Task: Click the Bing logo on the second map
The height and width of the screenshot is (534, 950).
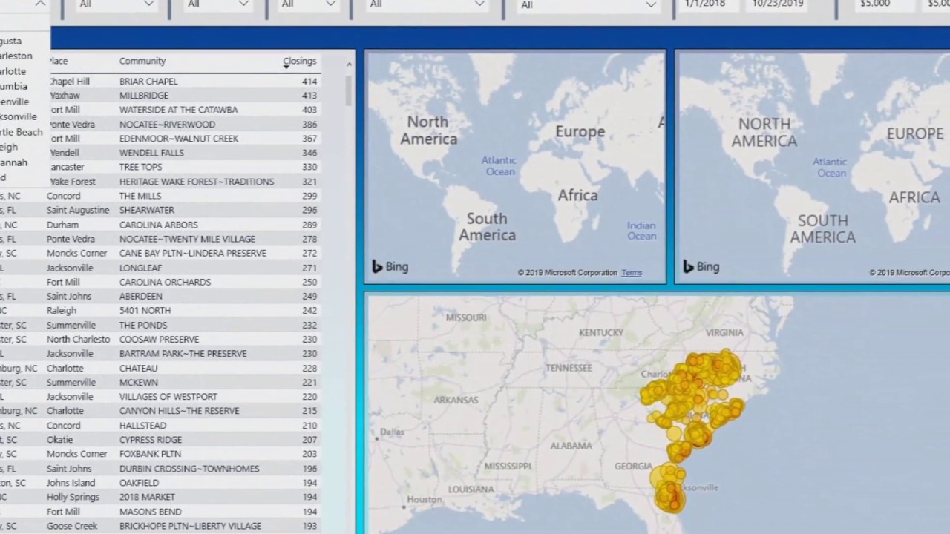Action: 701,266
